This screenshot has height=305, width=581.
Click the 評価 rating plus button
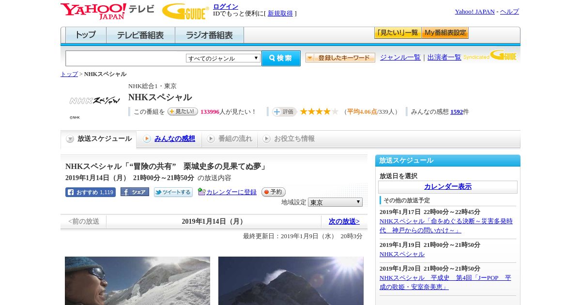pos(284,112)
